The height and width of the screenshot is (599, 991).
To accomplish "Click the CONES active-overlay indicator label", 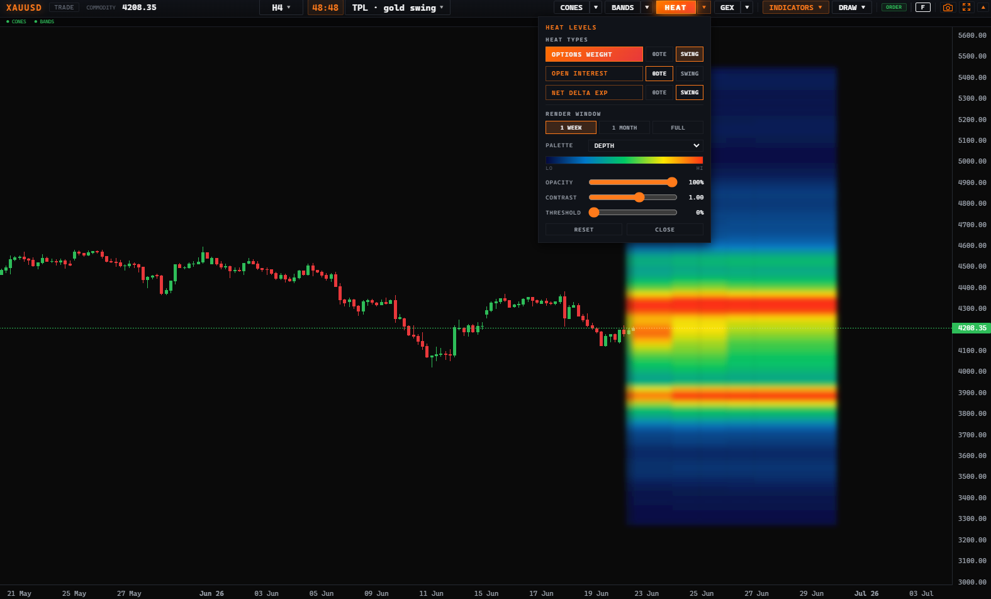I will click(x=16, y=21).
